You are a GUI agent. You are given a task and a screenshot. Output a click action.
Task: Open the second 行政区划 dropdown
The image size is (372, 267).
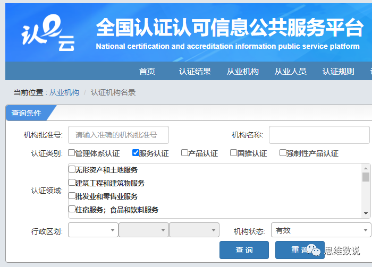tap(143, 230)
